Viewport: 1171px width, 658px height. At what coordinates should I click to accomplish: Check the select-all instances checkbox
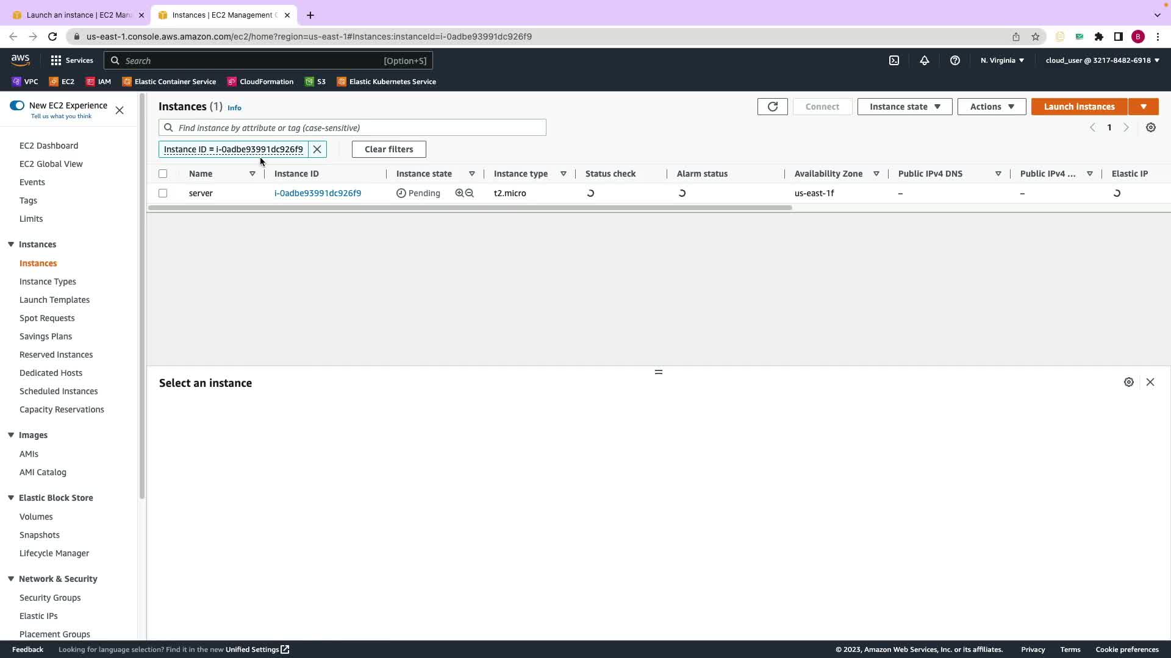point(163,174)
